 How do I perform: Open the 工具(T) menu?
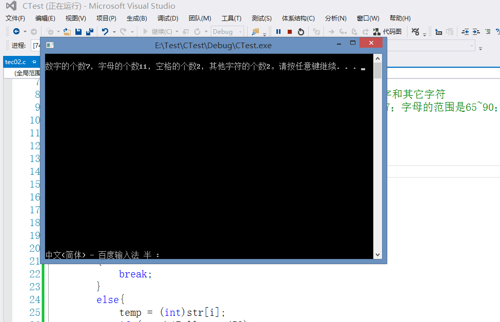(231, 18)
